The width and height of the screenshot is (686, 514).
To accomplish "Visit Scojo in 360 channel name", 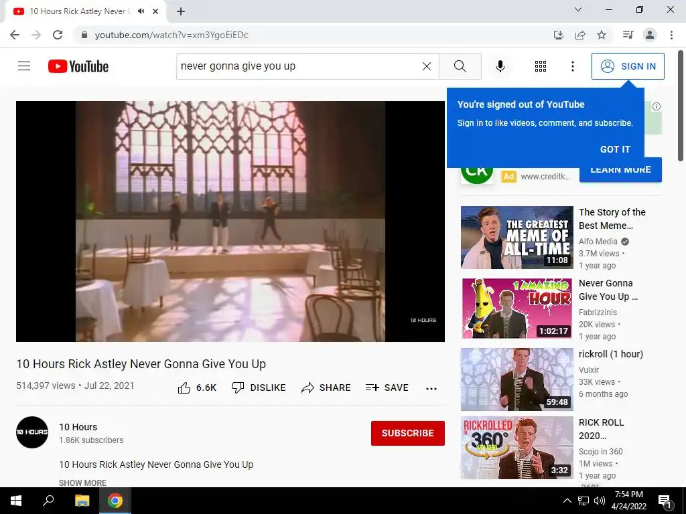I will [601, 452].
